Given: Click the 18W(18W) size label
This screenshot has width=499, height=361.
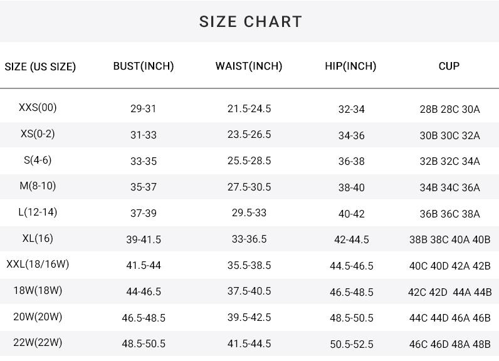Looking at the screenshot, I should point(38,290).
